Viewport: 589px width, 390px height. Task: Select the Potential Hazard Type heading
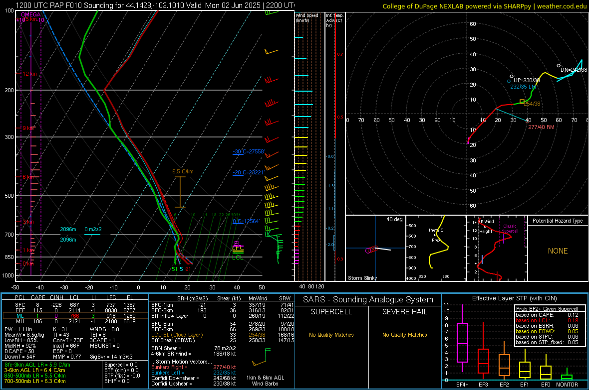point(558,221)
